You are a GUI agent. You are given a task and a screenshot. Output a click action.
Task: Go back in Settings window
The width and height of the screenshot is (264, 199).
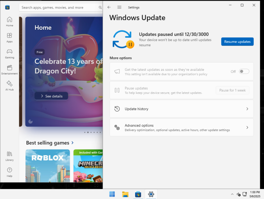pyautogui.click(x=109, y=7)
